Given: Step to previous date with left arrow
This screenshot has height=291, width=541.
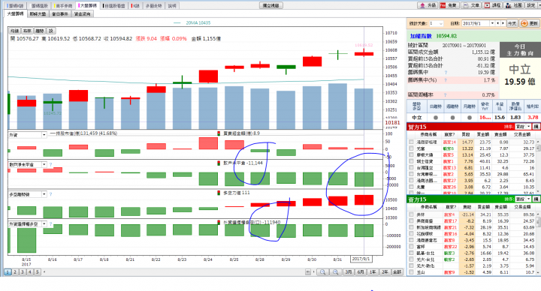Looking at the screenshot, I should pos(498,23).
